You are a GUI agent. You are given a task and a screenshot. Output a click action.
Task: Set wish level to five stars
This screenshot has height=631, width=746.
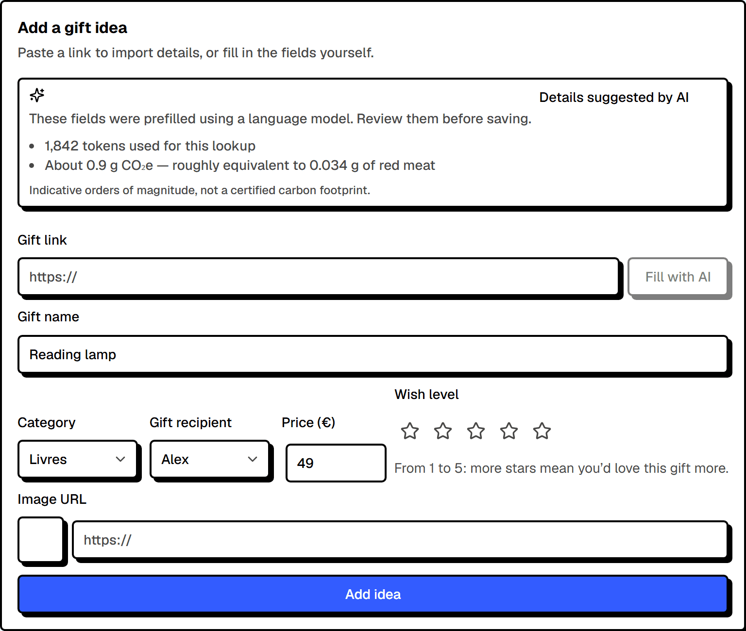point(542,431)
